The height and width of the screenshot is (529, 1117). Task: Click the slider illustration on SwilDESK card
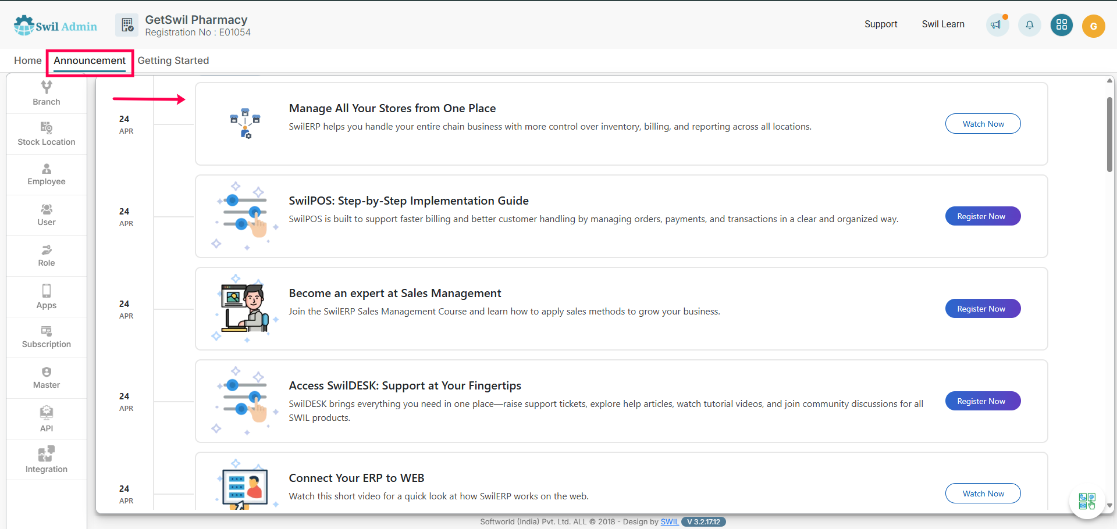tap(245, 401)
